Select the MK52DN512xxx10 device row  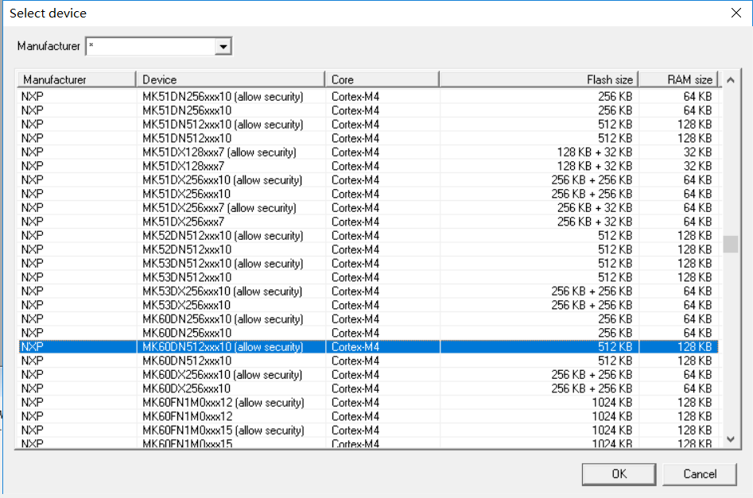click(368, 249)
